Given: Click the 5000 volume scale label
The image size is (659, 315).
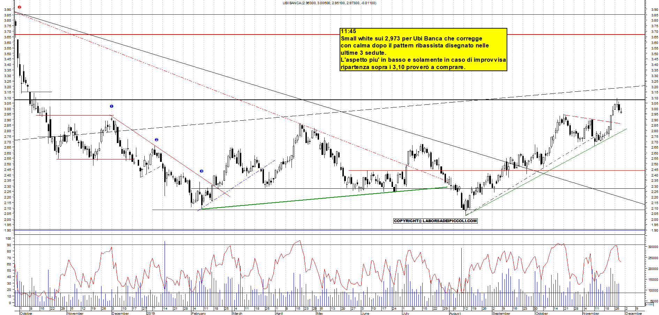Looking at the screenshot, I should (x=654, y=301).
